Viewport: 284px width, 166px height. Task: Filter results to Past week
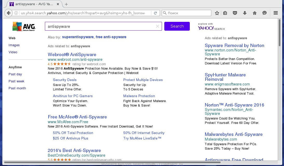click(16, 81)
